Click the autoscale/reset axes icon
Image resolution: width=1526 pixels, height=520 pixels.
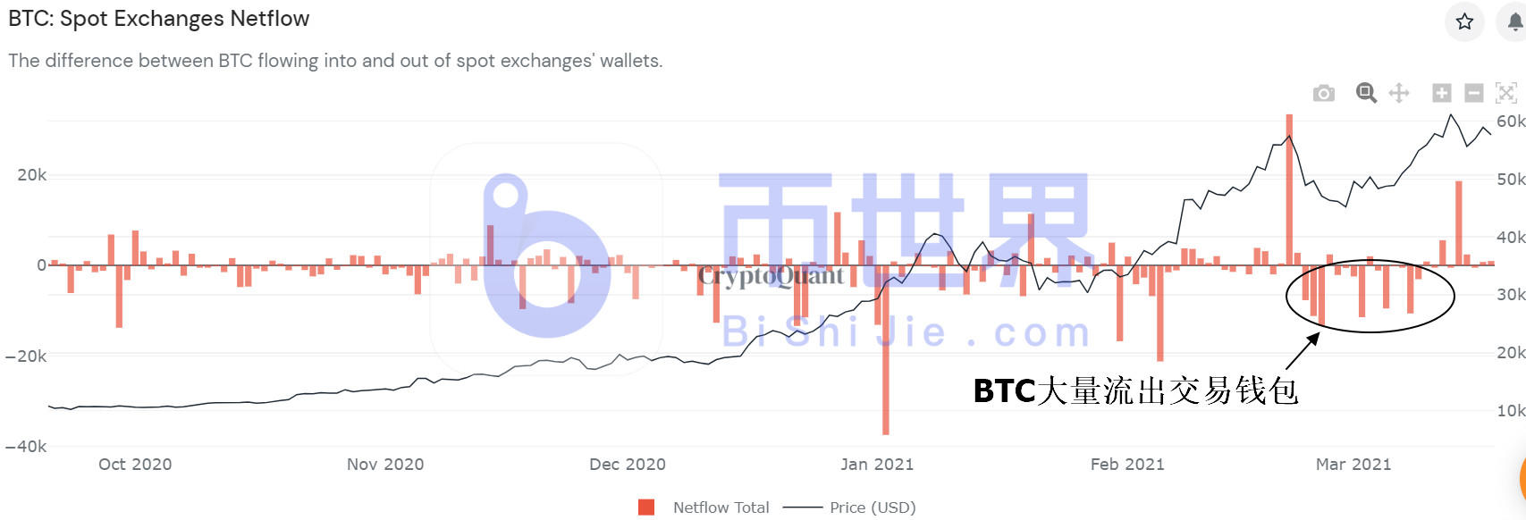pyautogui.click(x=1506, y=92)
